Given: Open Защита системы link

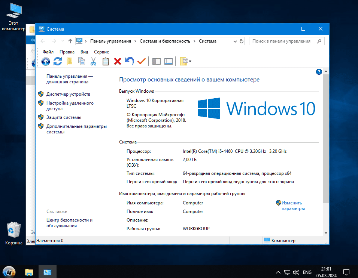Looking at the screenshot, I should 64,117.
